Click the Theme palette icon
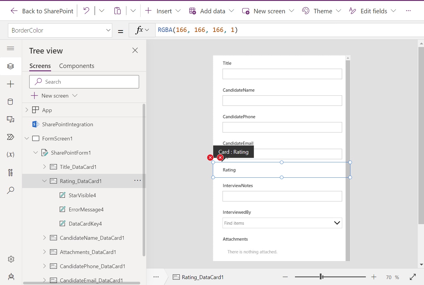The height and width of the screenshot is (285, 424). [306, 11]
